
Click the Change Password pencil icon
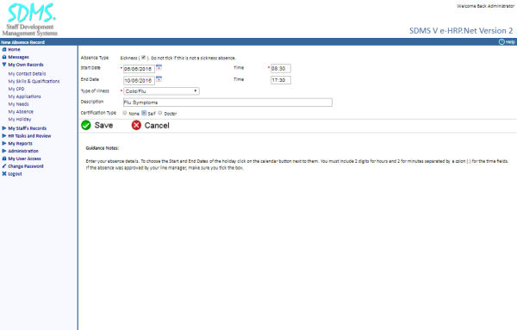pyautogui.click(x=4, y=166)
